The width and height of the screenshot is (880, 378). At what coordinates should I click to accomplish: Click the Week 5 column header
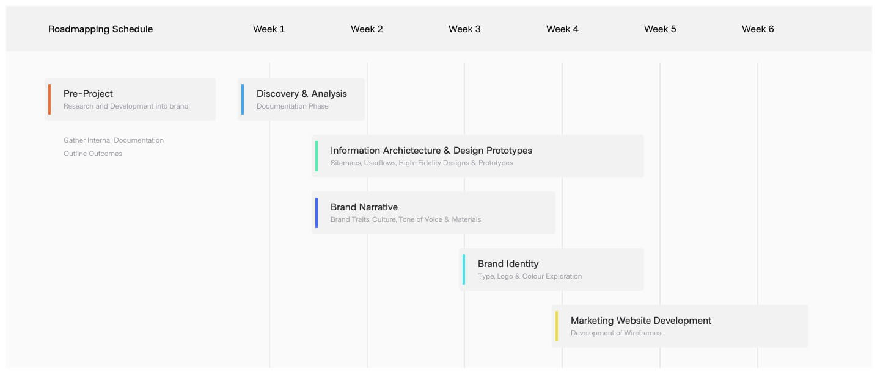click(660, 29)
